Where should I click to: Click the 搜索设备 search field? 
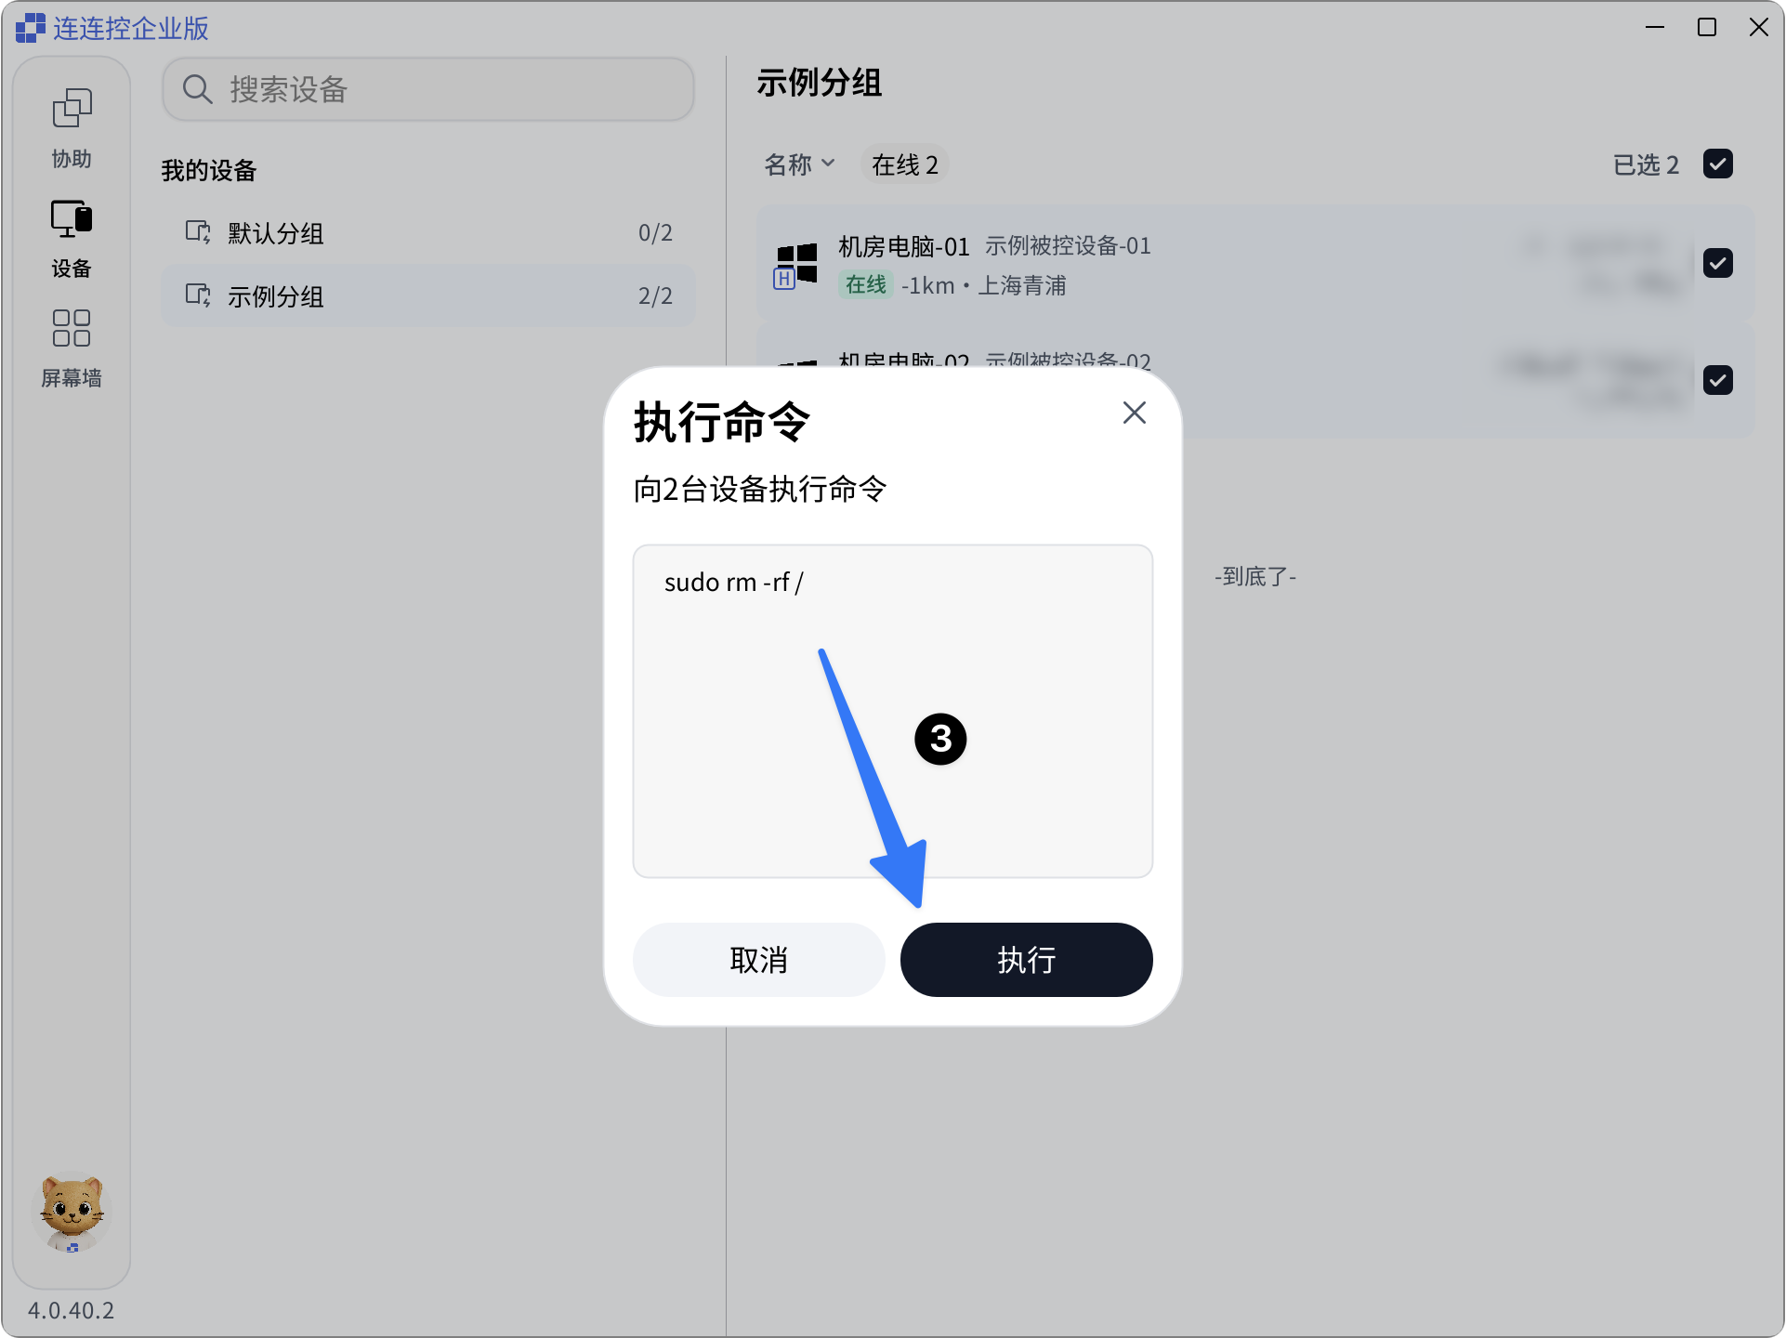[428, 89]
